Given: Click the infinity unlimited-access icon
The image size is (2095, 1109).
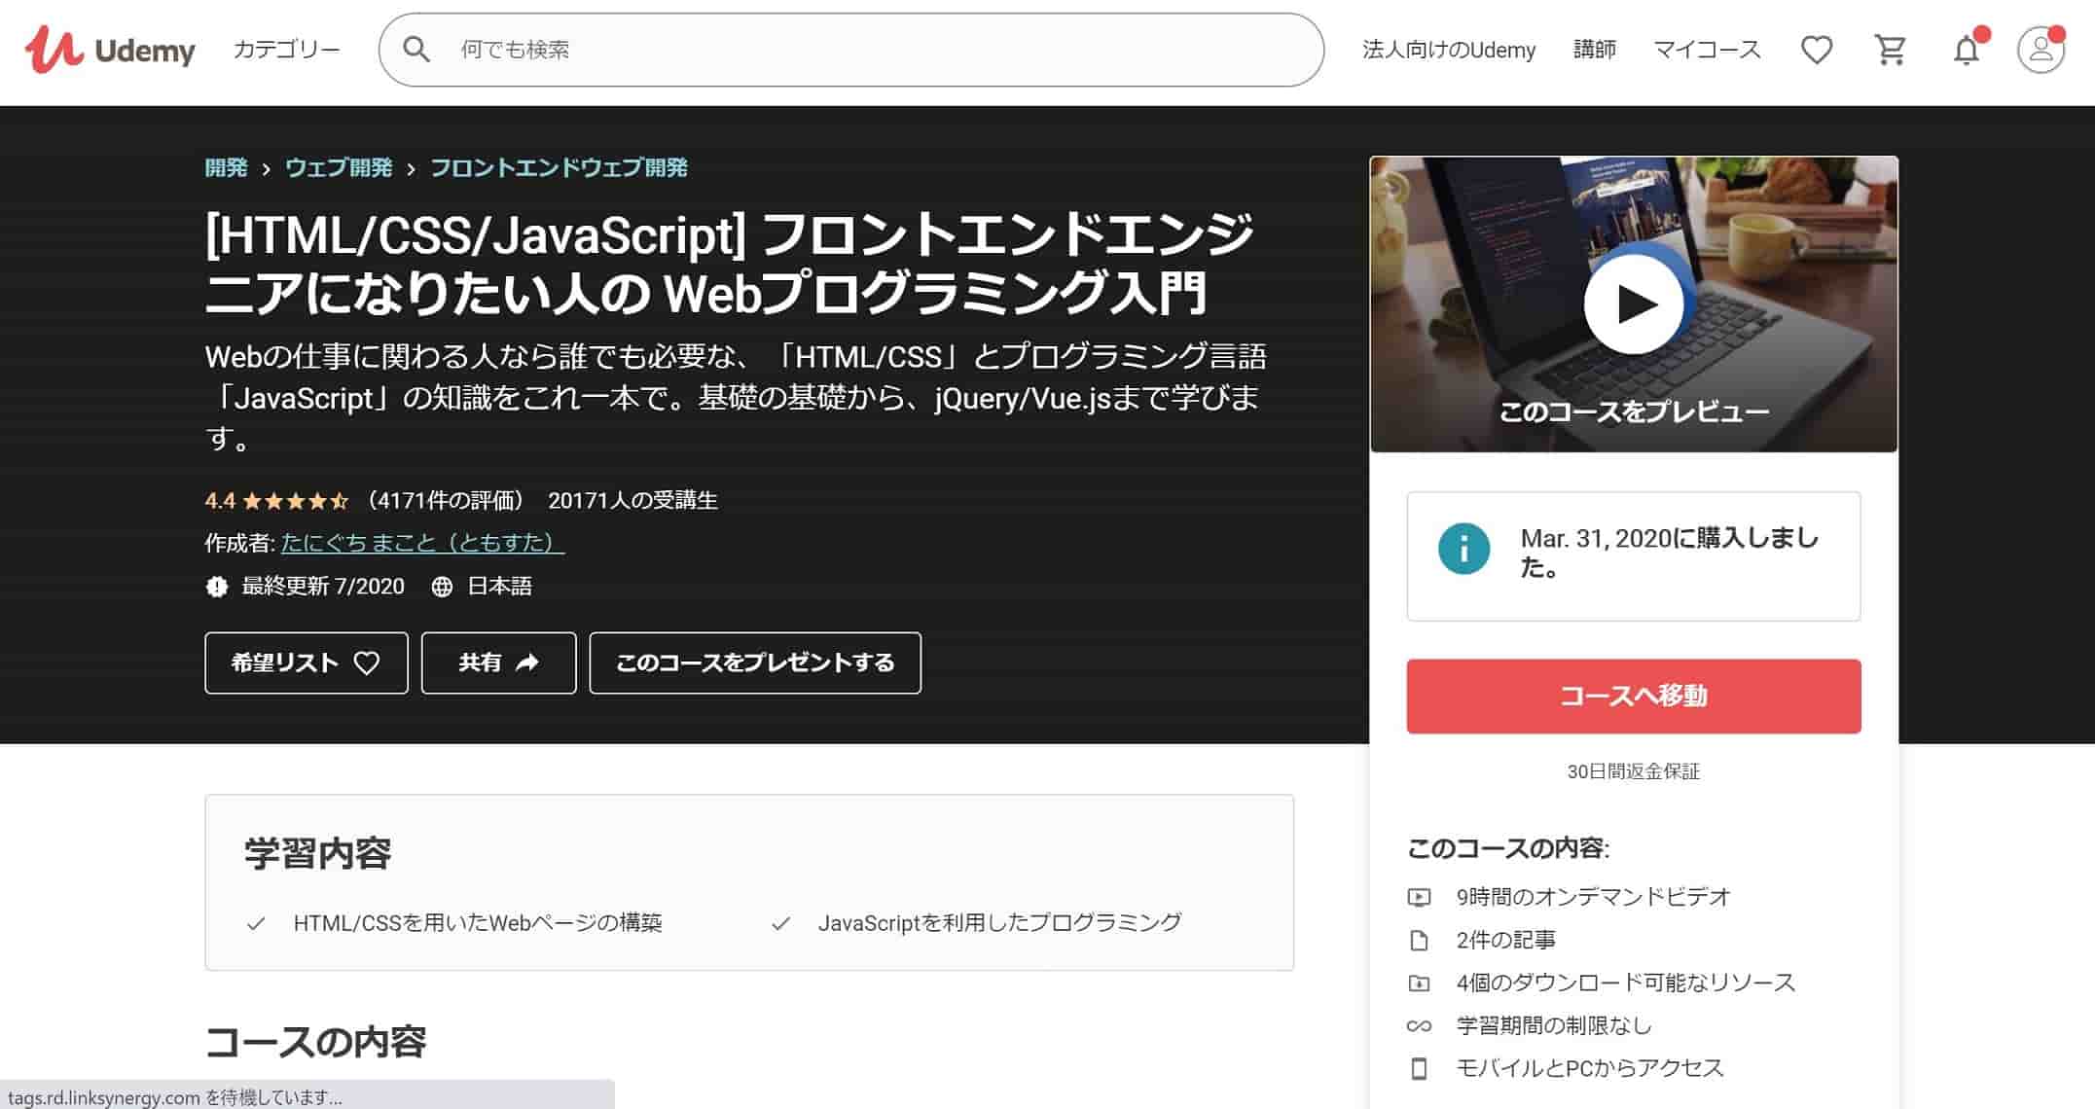Looking at the screenshot, I should pyautogui.click(x=1419, y=1026).
